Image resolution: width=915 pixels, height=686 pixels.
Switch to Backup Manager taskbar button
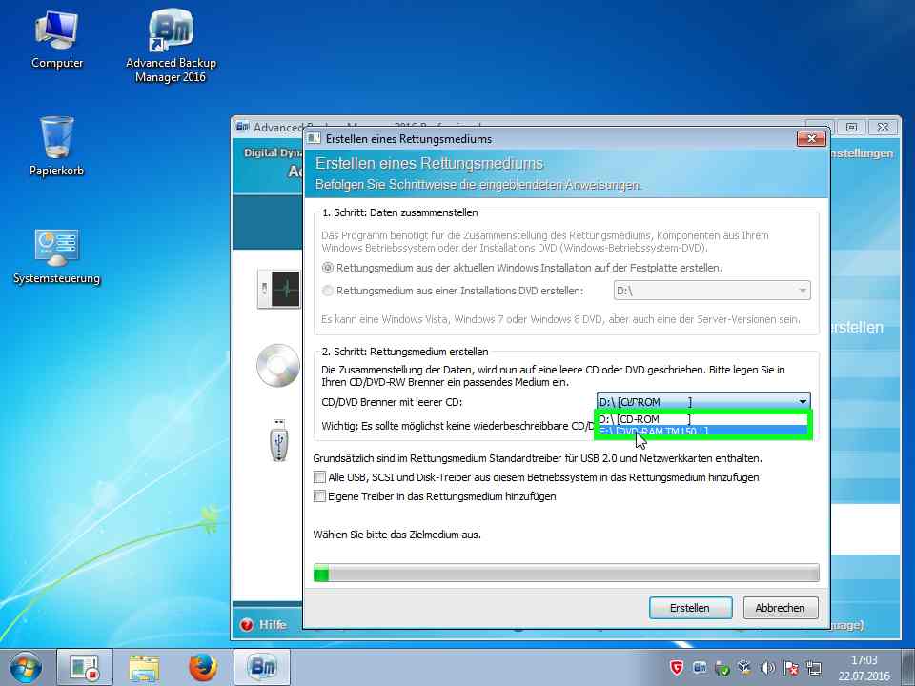point(262,667)
